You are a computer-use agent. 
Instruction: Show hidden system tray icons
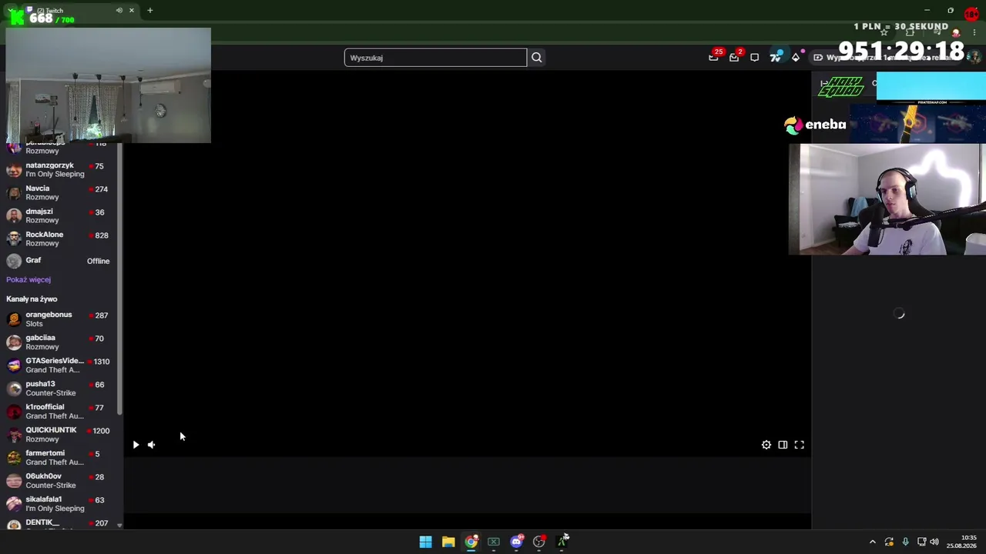(873, 542)
